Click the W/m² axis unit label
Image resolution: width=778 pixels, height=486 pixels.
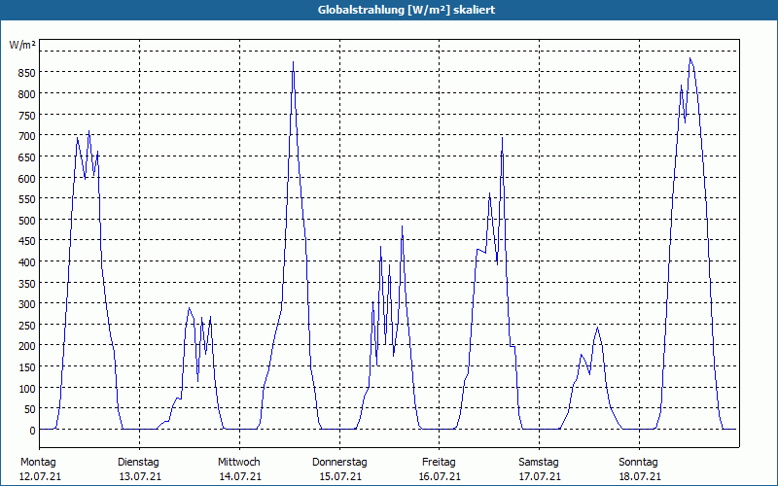[x=22, y=45]
